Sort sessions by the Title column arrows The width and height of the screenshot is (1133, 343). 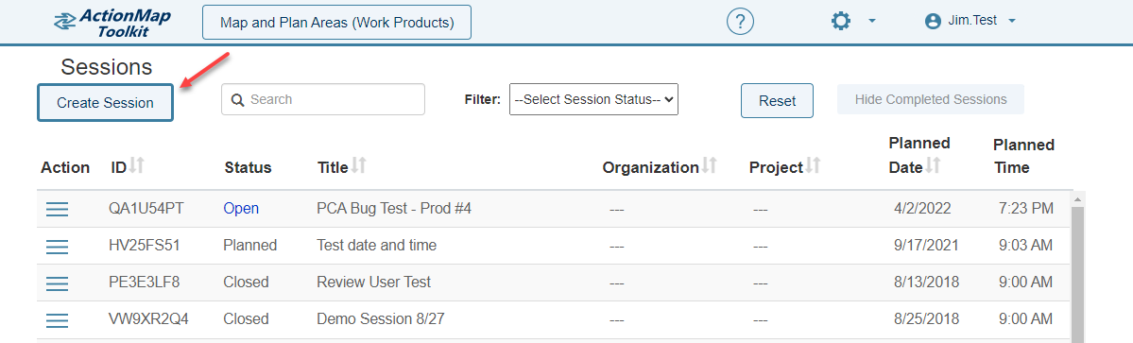coord(358,166)
